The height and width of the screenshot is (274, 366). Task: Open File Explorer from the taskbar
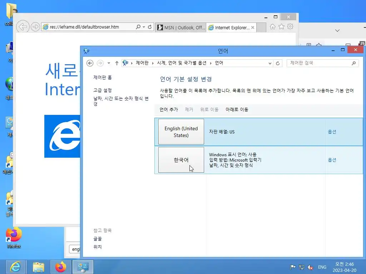tap(39, 267)
